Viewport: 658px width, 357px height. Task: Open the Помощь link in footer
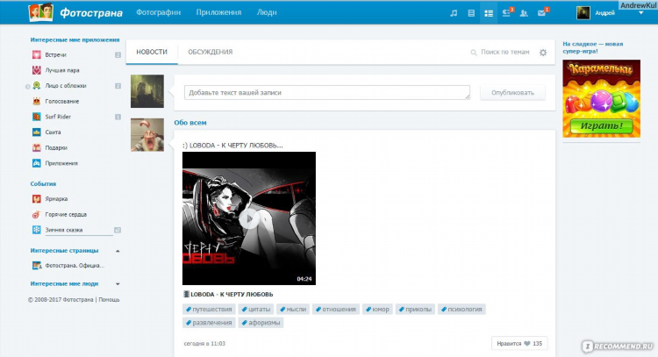[x=109, y=299]
